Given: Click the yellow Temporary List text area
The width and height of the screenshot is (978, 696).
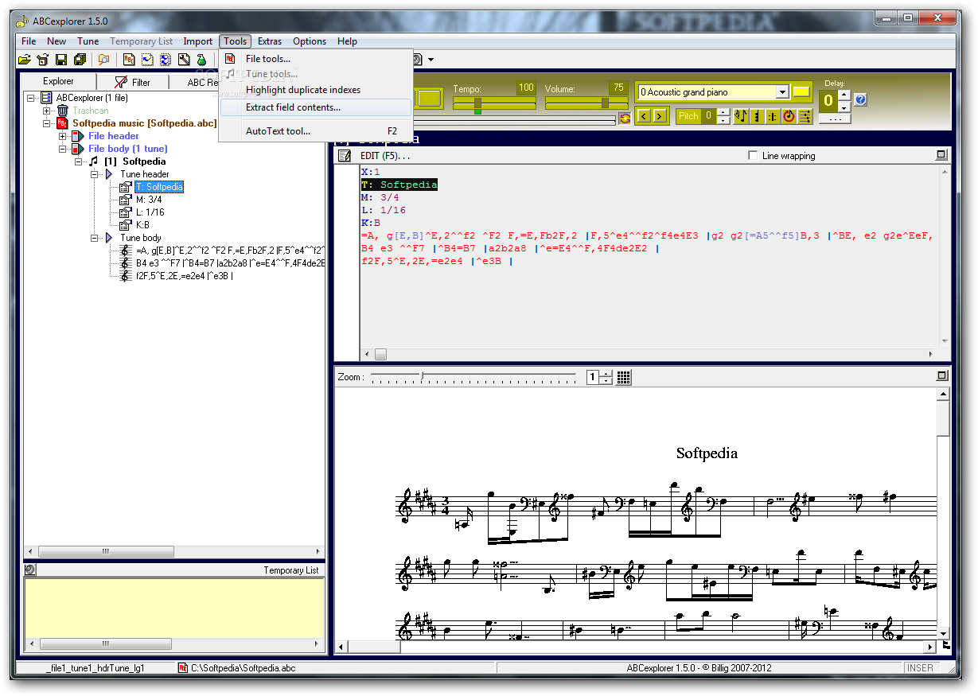Looking at the screenshot, I should (x=174, y=607).
